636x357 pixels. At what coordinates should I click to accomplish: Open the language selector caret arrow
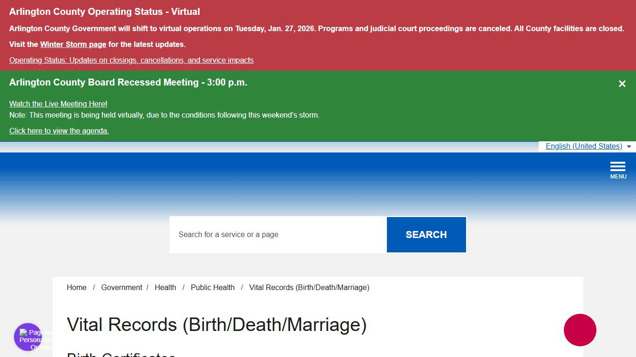click(x=629, y=146)
